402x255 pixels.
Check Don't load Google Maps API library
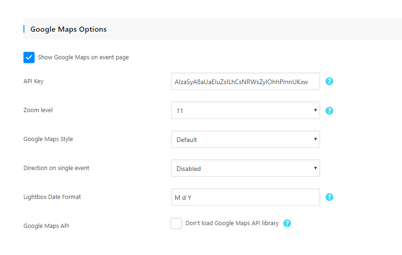click(176, 223)
